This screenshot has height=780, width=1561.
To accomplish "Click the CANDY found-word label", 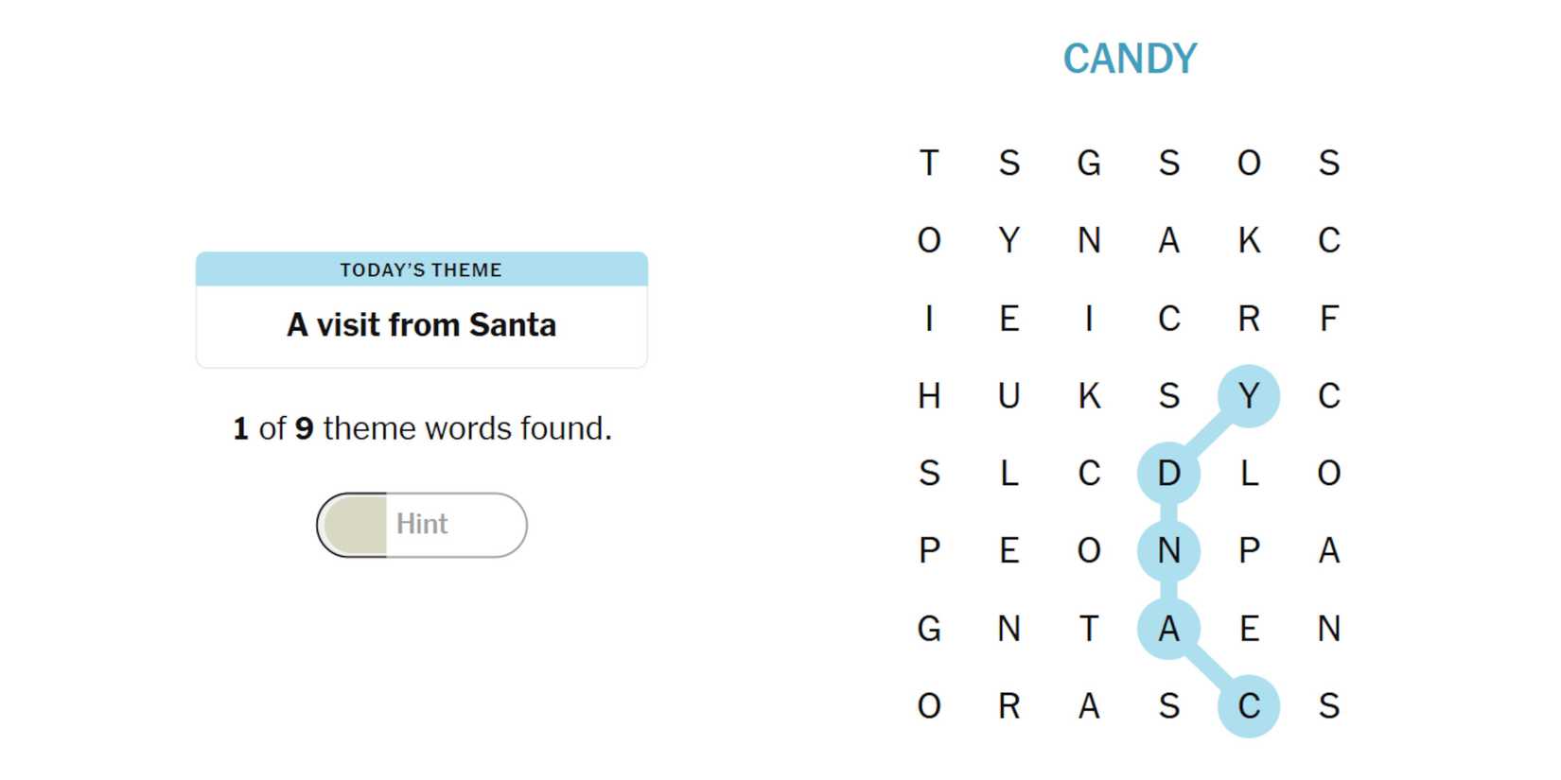I will click(x=1130, y=59).
